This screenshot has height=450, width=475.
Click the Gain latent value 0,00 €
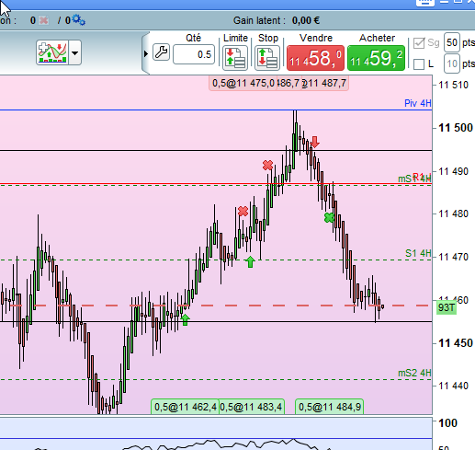306,20
